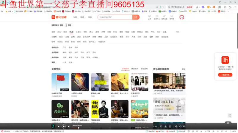The image size is (238, 133).
Task: Skip to the next track in the player
Action: [69, 126]
